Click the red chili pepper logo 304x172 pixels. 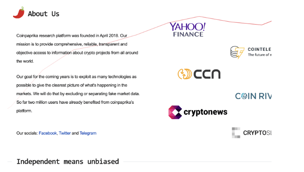click(x=19, y=13)
